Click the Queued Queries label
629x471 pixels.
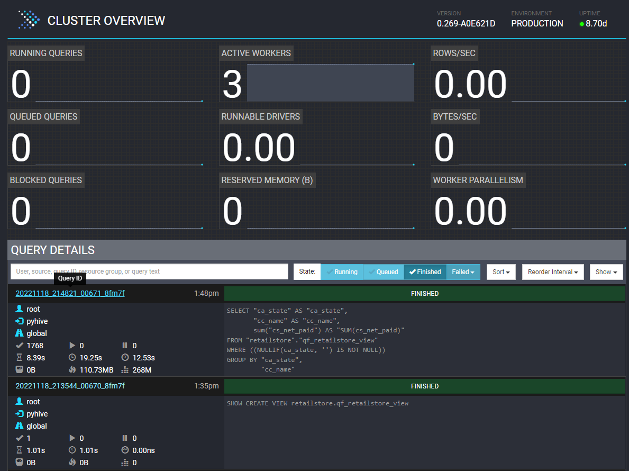pos(44,116)
